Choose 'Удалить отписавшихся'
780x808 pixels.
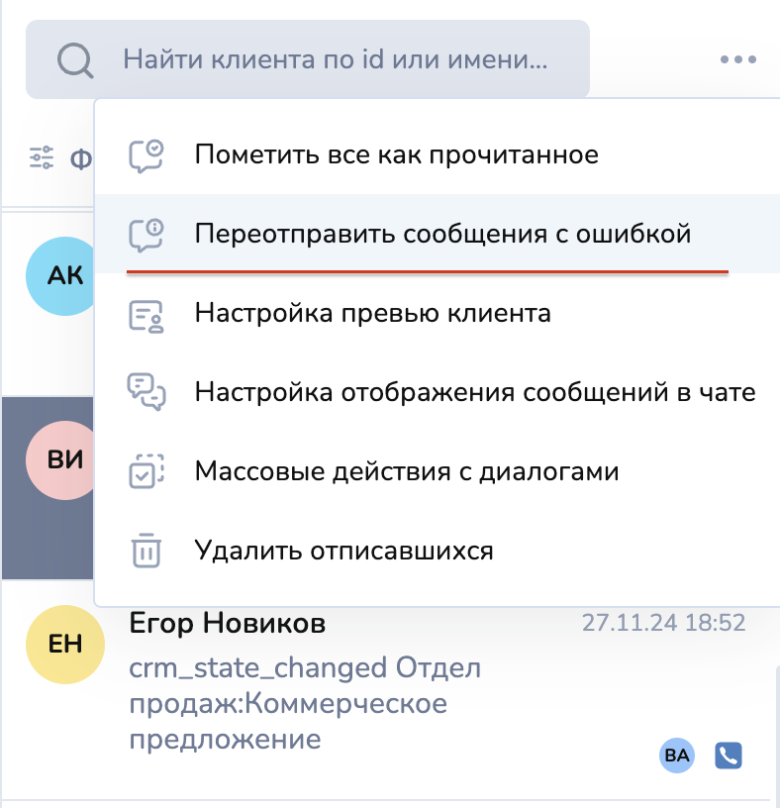click(343, 551)
